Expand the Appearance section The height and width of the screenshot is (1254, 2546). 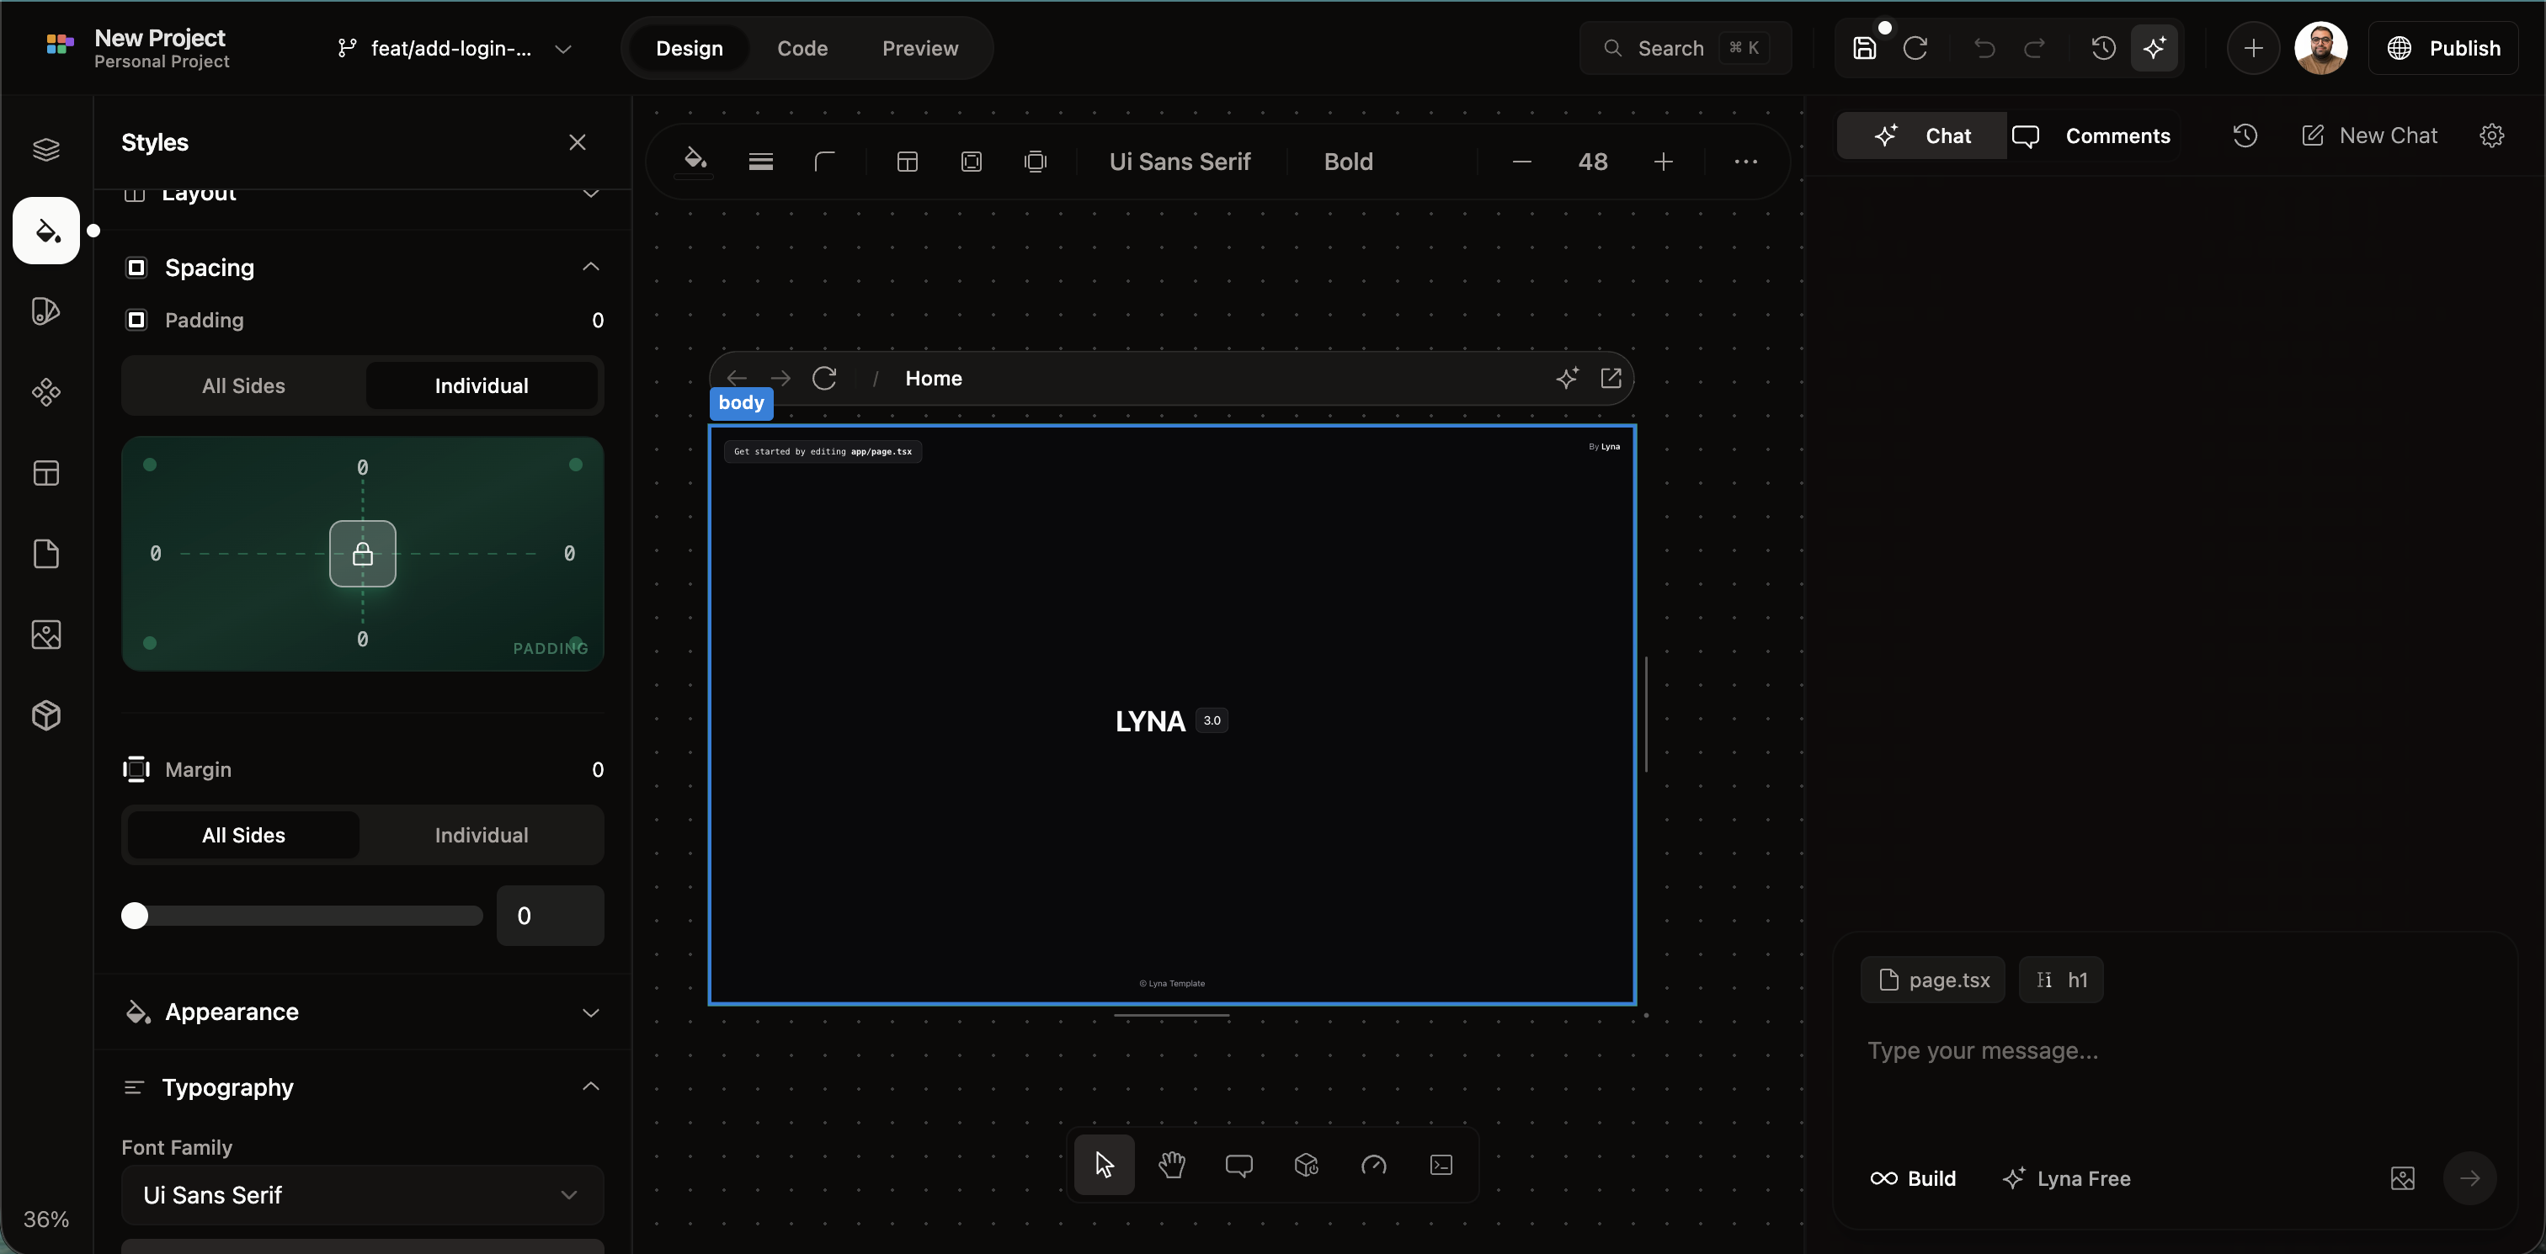tap(590, 1012)
